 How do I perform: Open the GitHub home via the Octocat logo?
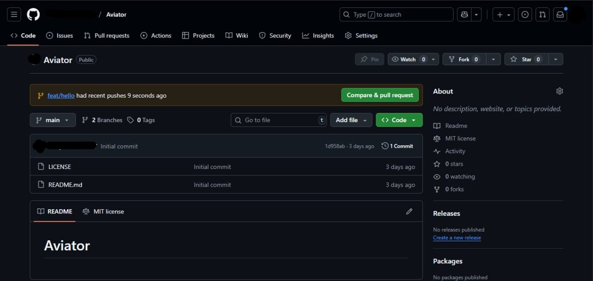[33, 14]
